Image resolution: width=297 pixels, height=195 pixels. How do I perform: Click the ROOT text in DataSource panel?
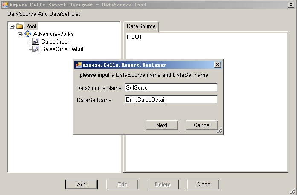(134, 37)
